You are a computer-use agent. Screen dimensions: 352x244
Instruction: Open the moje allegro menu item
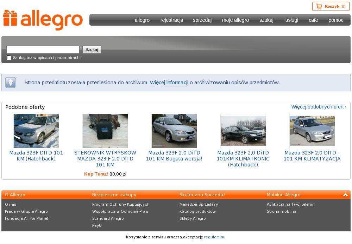point(235,20)
